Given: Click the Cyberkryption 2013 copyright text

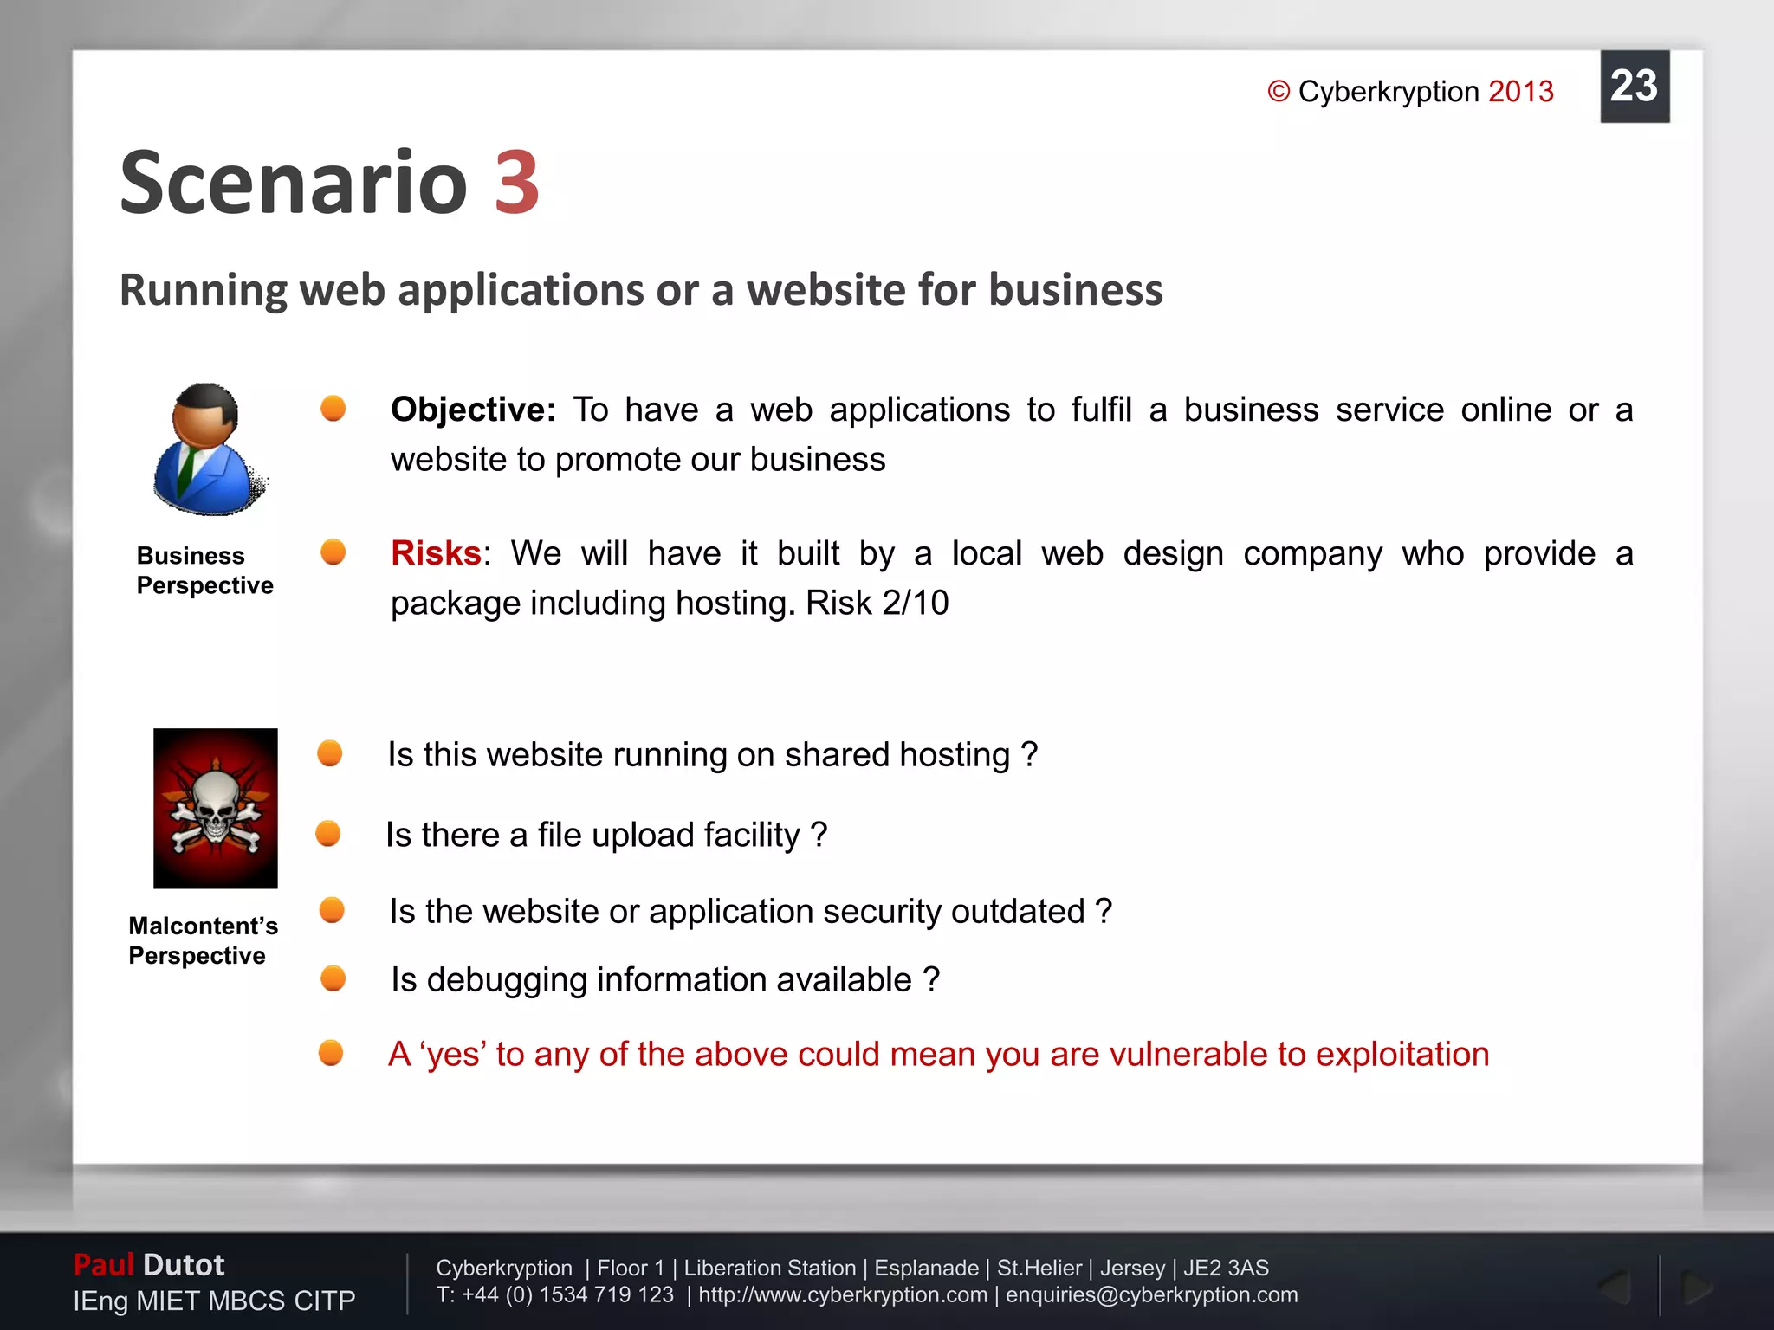Looking at the screenshot, I should [1410, 92].
